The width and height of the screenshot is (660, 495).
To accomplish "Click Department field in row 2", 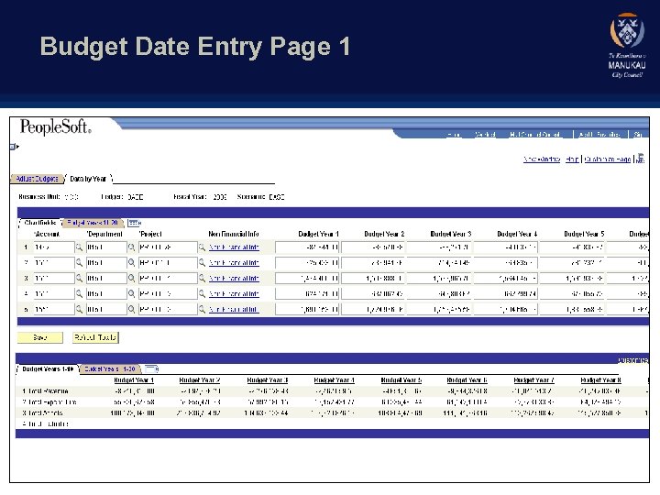I will tap(106, 263).
